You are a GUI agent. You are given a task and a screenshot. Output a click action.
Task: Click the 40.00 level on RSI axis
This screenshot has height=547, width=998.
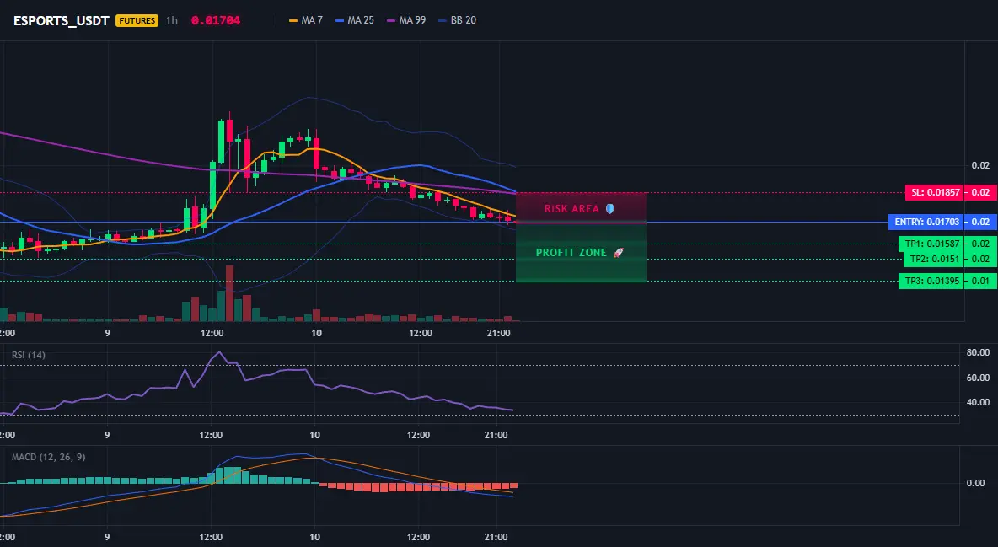(x=978, y=402)
